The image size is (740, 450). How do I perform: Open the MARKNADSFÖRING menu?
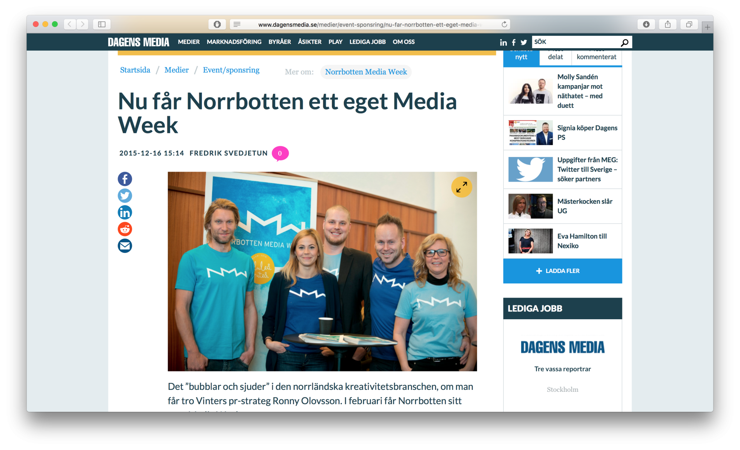tap(234, 42)
